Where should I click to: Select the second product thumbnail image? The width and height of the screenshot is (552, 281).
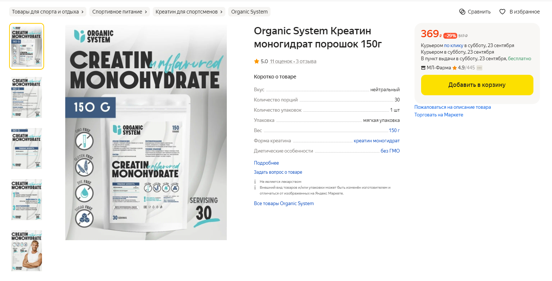(x=27, y=97)
